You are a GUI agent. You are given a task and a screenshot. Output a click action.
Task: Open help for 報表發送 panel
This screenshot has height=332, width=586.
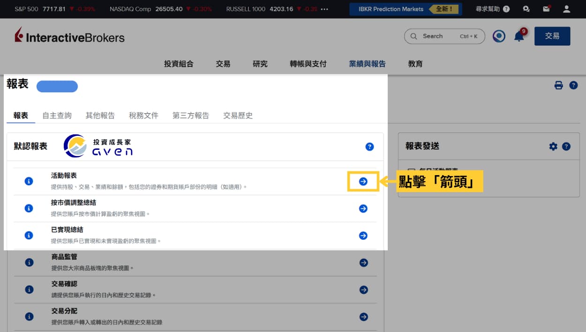566,147
